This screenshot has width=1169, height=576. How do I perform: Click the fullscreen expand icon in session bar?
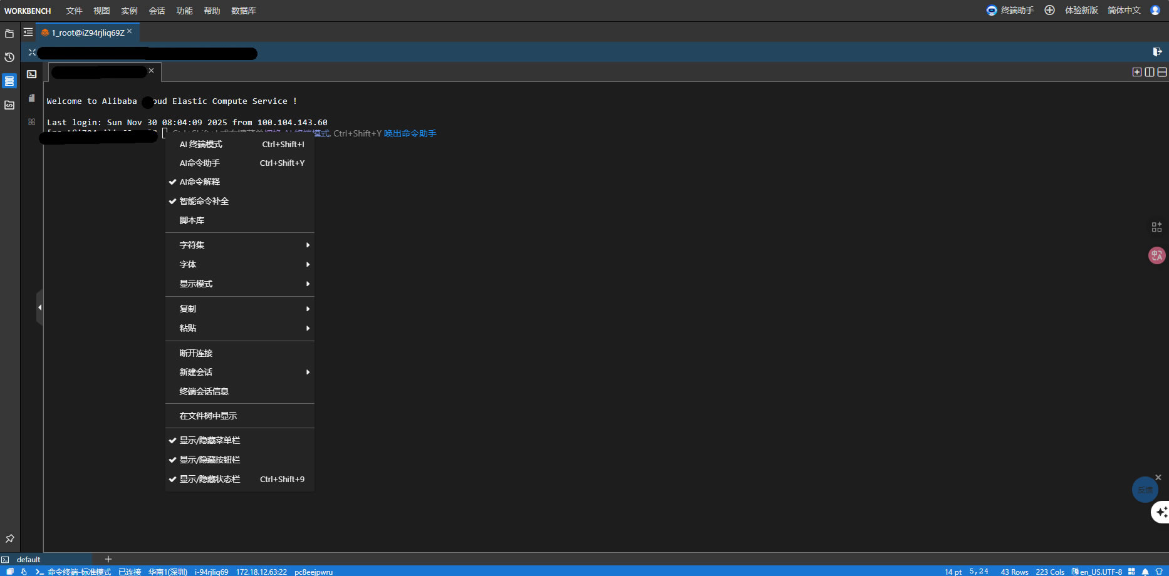pos(32,53)
